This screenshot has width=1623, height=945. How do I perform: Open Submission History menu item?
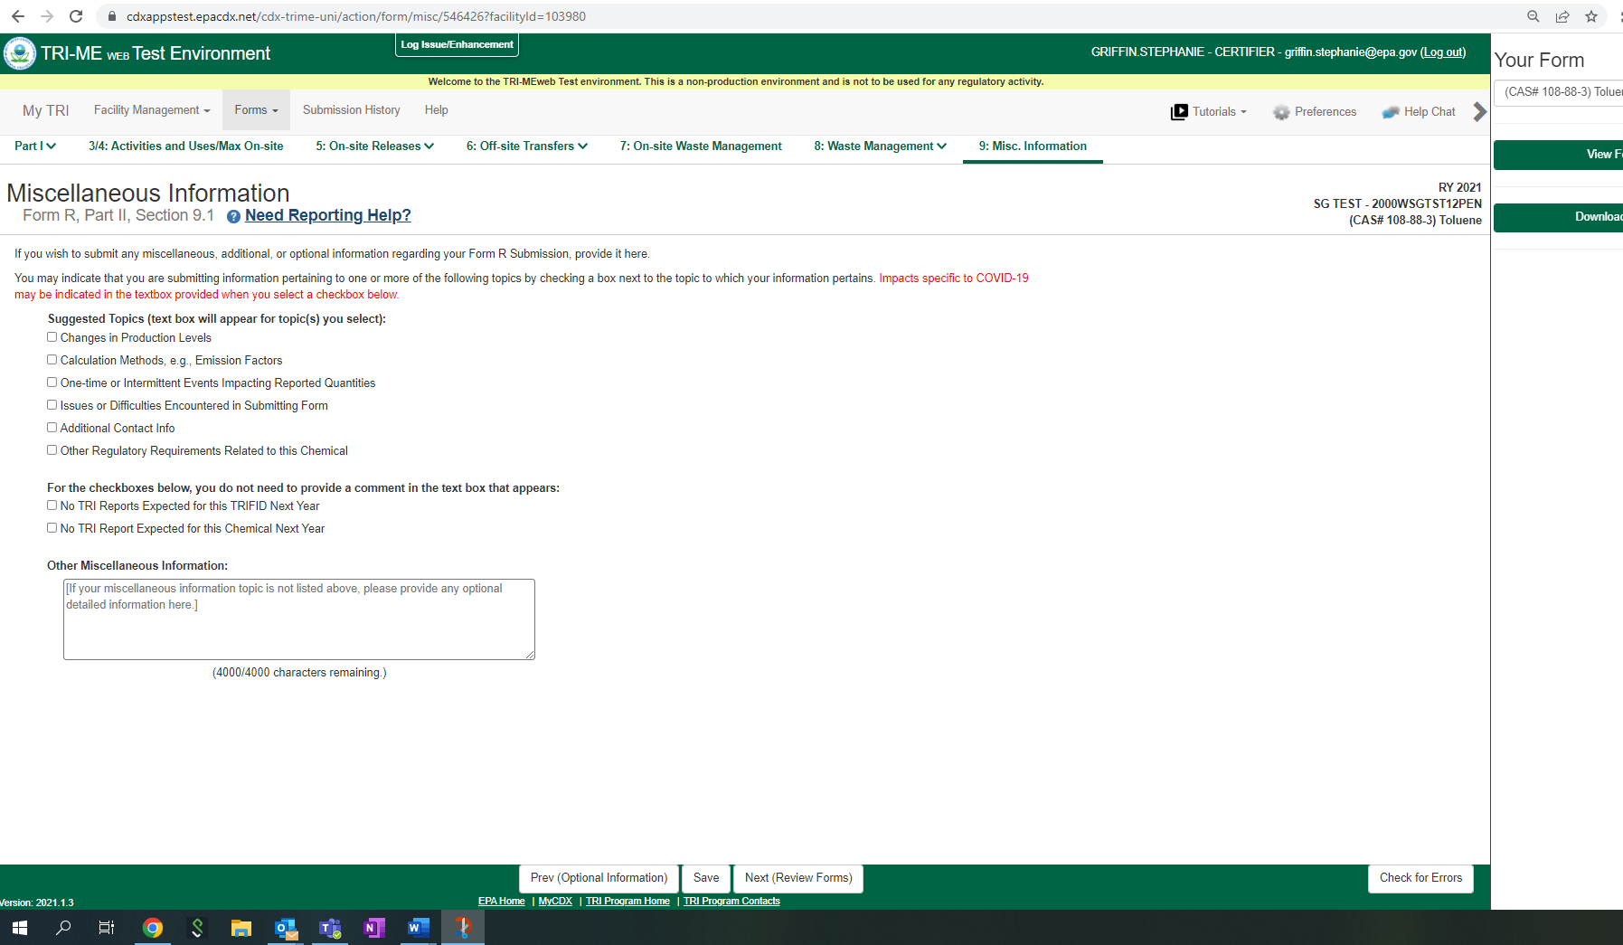(x=351, y=110)
